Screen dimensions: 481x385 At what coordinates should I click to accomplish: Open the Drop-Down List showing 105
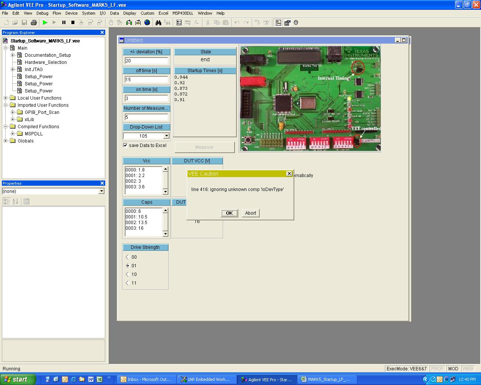(166, 136)
